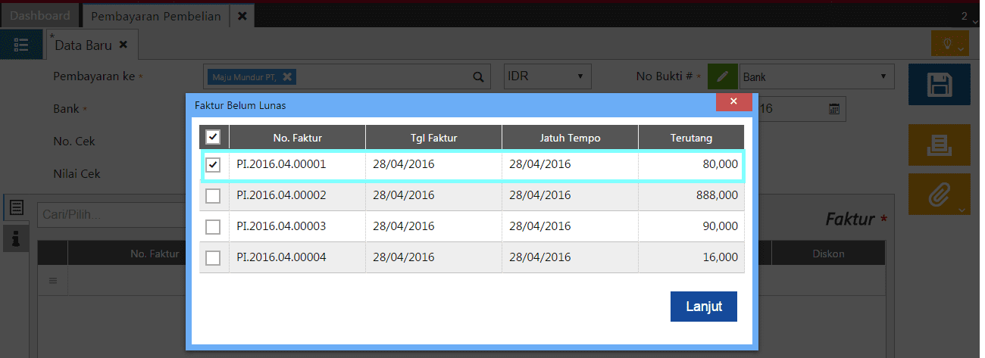Uncheck invoice PI.2016.04.00001
The height and width of the screenshot is (358, 985).
pyautogui.click(x=214, y=165)
